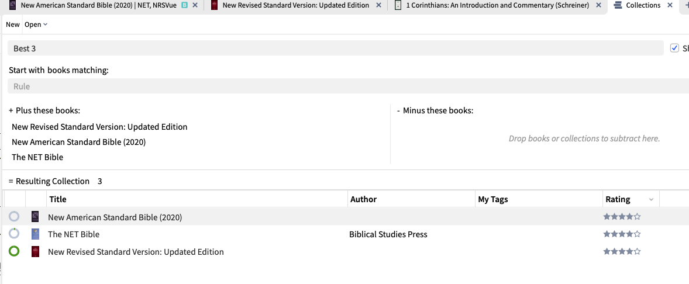Open the Open dropdown menu
The width and height of the screenshot is (689, 284).
pos(36,25)
